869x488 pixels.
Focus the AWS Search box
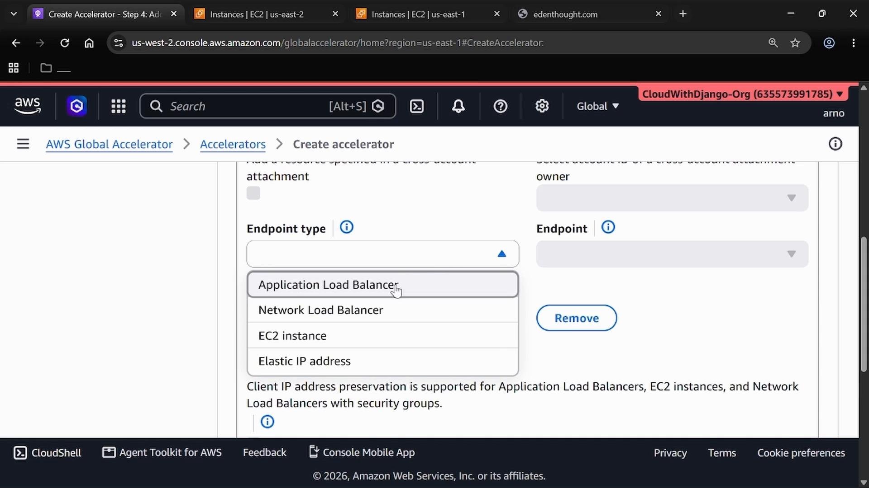coord(268,106)
